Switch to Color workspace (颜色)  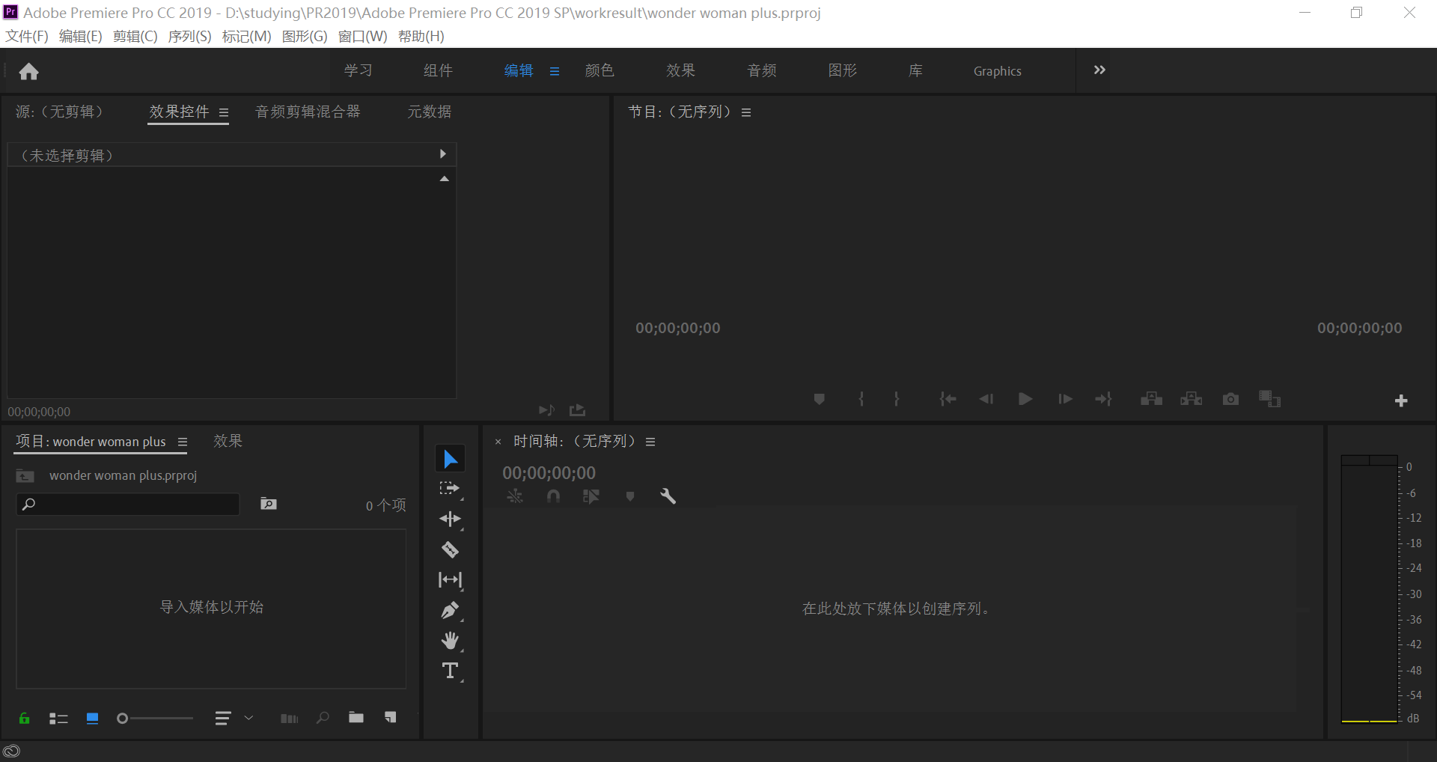(x=599, y=70)
